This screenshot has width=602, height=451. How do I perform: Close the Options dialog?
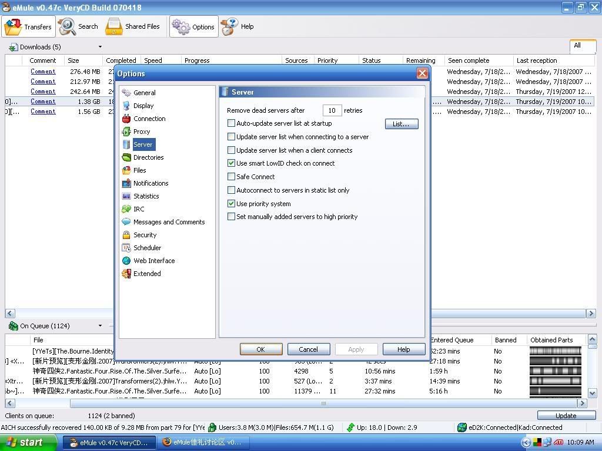422,73
